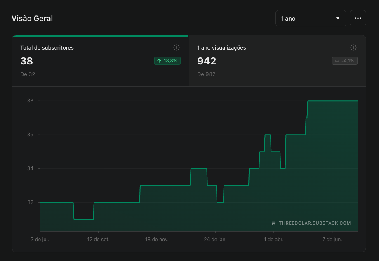379x261 pixels.
Task: Click the down arrow in -4,1% badge
Action: tap(337, 61)
